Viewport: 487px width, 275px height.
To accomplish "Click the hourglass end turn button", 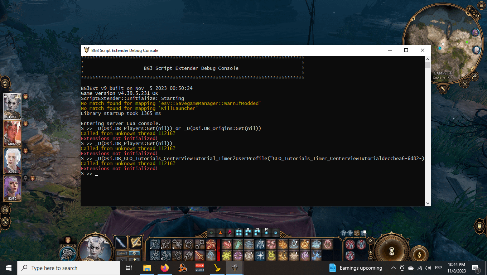I will coord(392,251).
